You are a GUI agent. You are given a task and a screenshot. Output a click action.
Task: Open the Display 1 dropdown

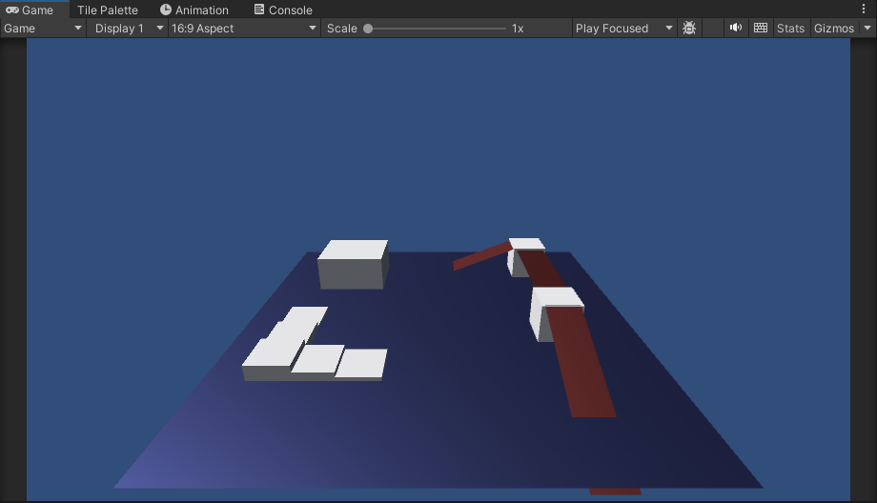tap(129, 28)
